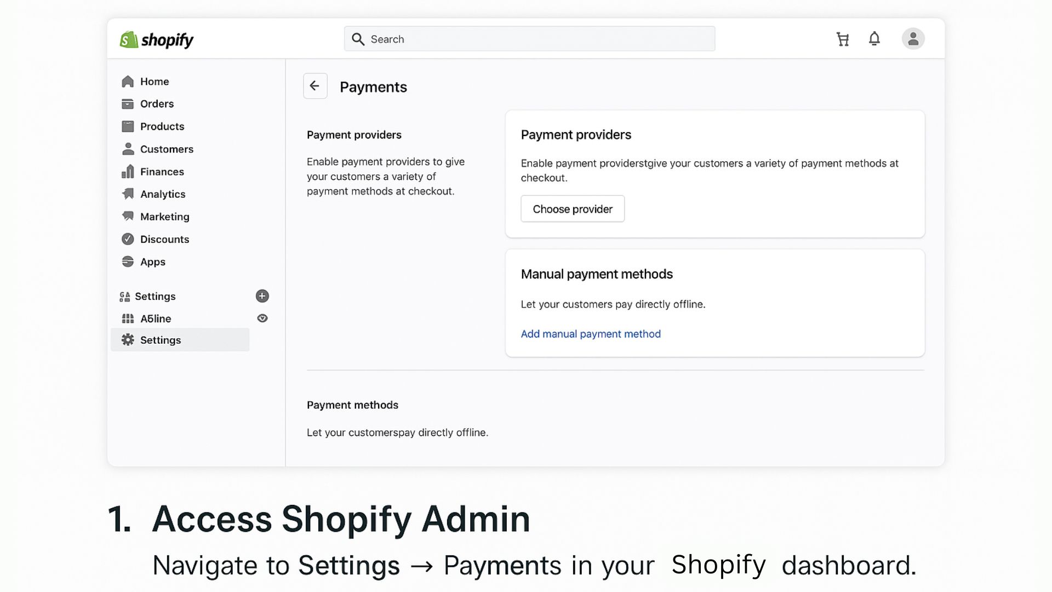Click the Finances bar chart icon

click(128, 172)
